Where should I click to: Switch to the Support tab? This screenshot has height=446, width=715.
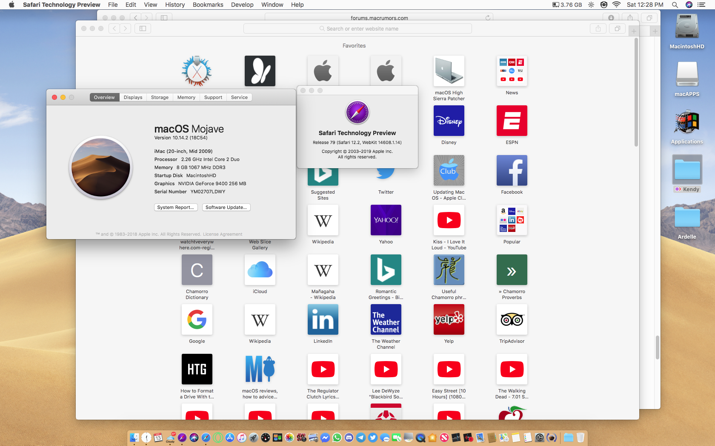pyautogui.click(x=213, y=97)
